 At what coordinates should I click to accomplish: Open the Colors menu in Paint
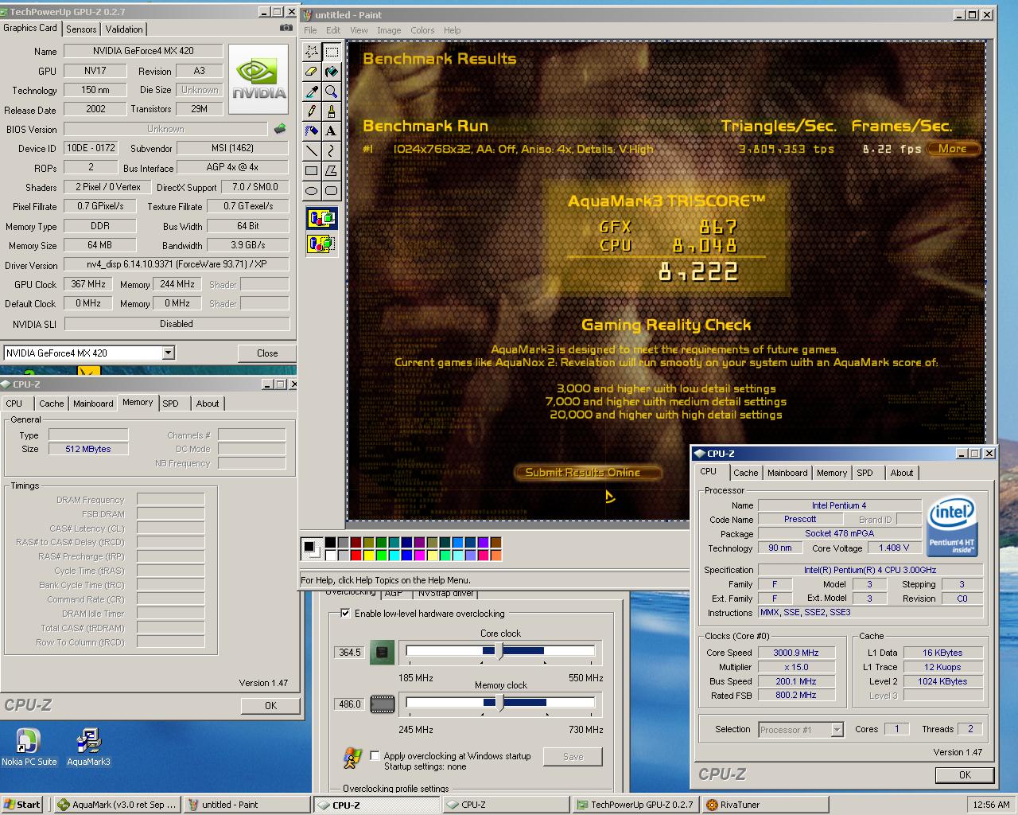coord(422,30)
